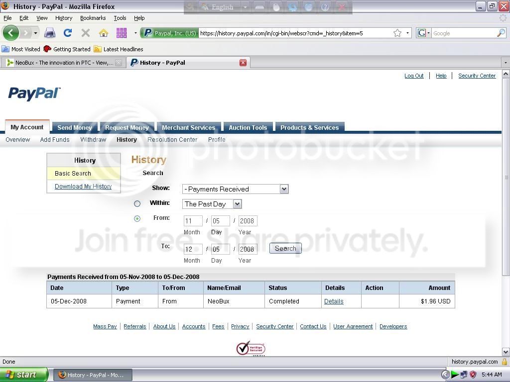Image resolution: width=510 pixels, height=382 pixels.
Task: Open the browser History menu
Action: 64,18
